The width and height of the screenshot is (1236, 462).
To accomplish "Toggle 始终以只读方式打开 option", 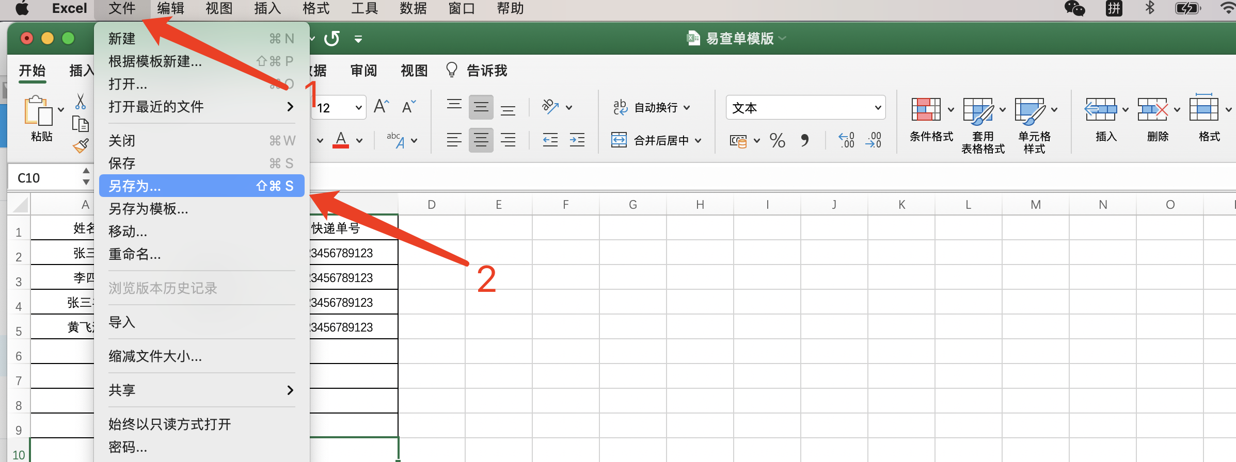I will [x=201, y=424].
